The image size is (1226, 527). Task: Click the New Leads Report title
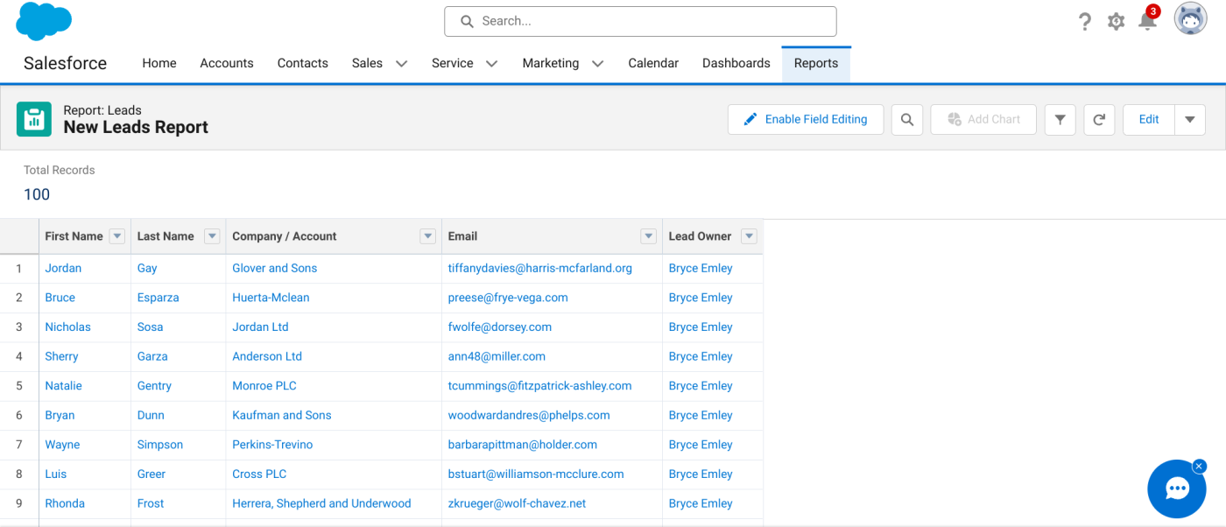(136, 128)
